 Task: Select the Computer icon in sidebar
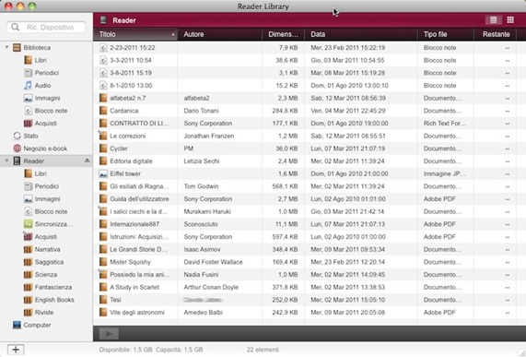pyautogui.click(x=17, y=325)
